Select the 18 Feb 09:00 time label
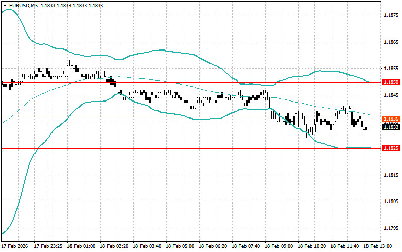The image size is (402, 252). tap(278, 246)
